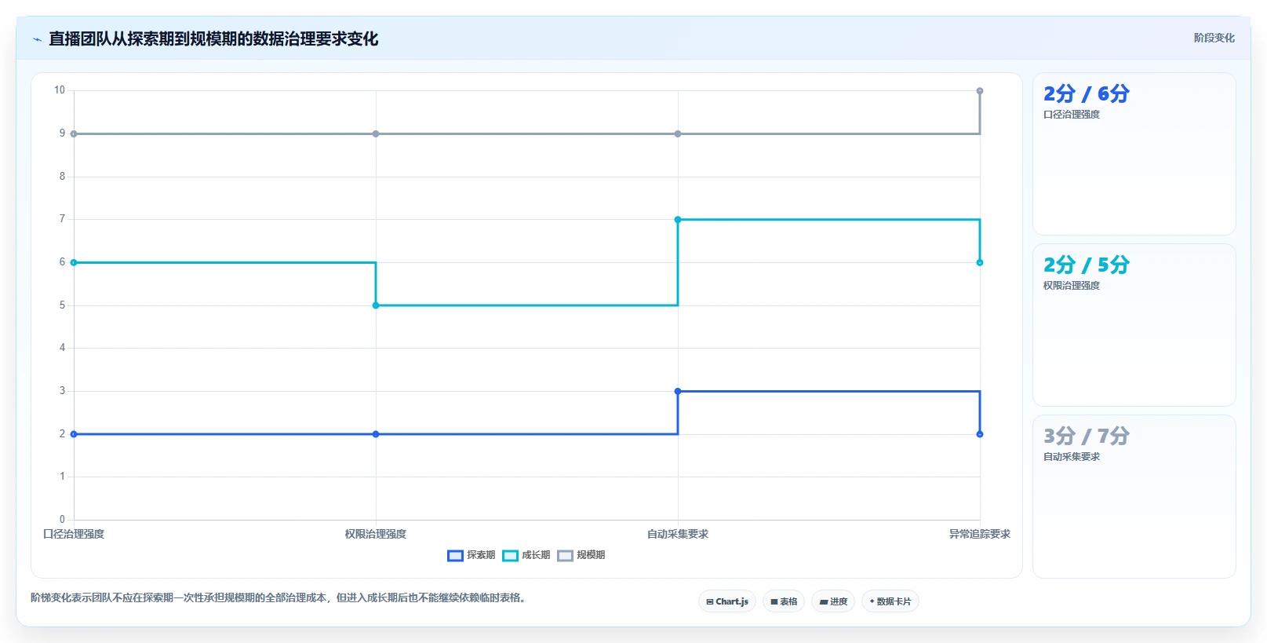Click 权限治理强度 x-axis label
Viewport: 1267px width, 643px height.
(x=376, y=534)
